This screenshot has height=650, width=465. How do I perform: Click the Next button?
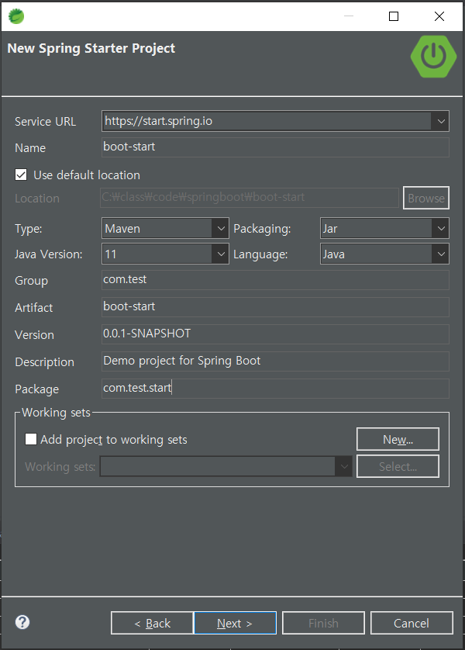tap(235, 623)
